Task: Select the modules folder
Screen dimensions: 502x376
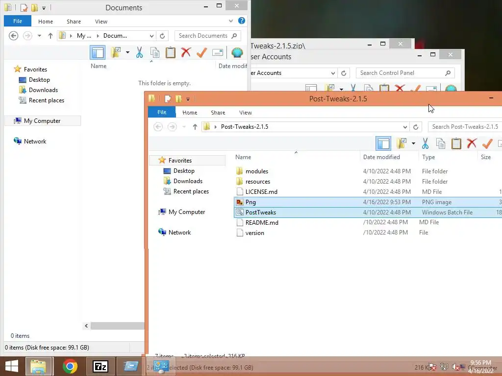Action: pos(257,171)
